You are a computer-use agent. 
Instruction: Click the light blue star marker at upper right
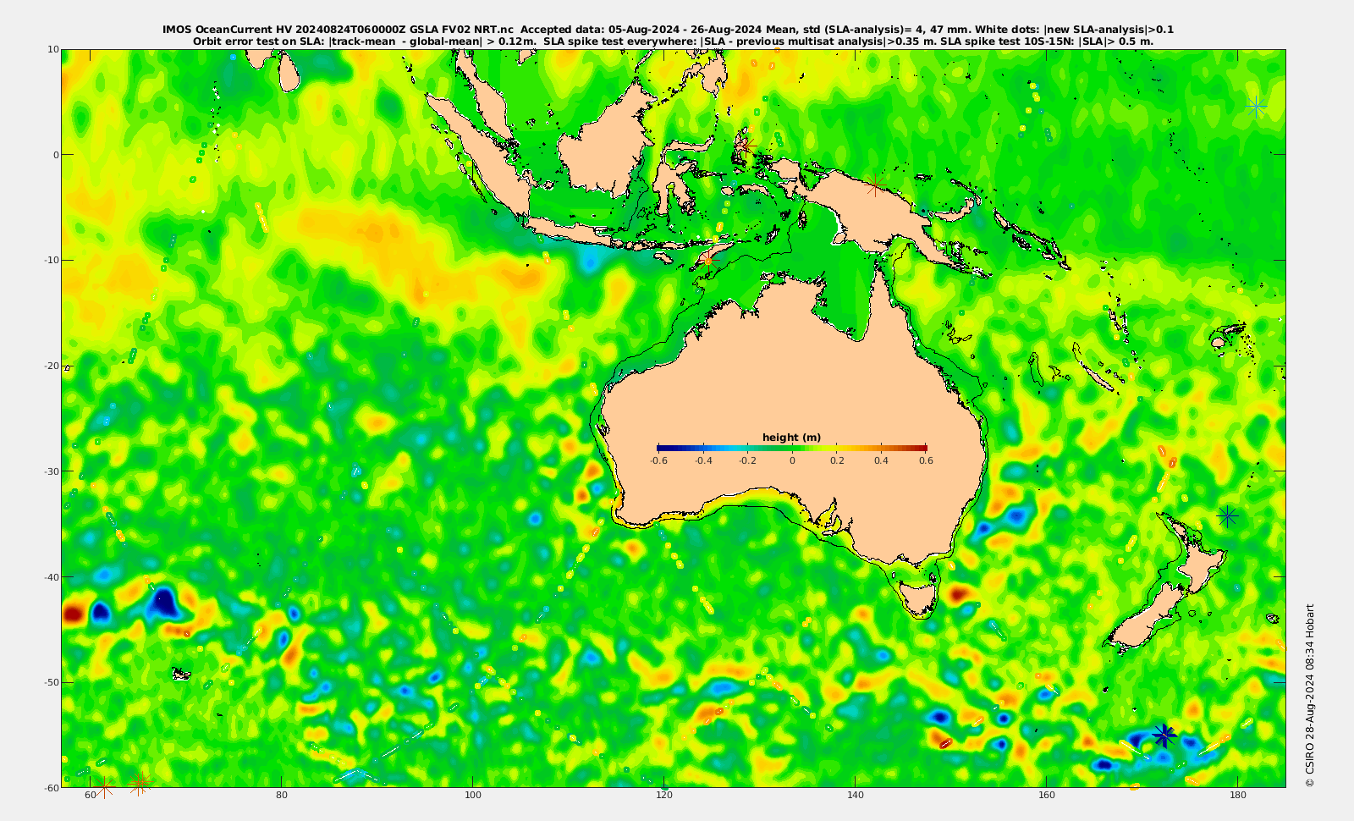1257,107
